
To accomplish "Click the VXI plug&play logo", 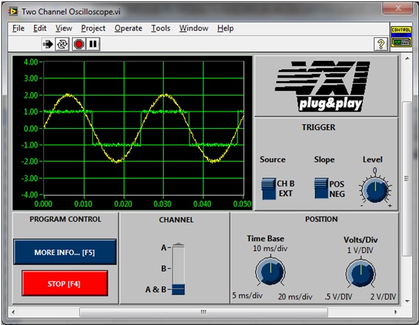I will pos(326,87).
